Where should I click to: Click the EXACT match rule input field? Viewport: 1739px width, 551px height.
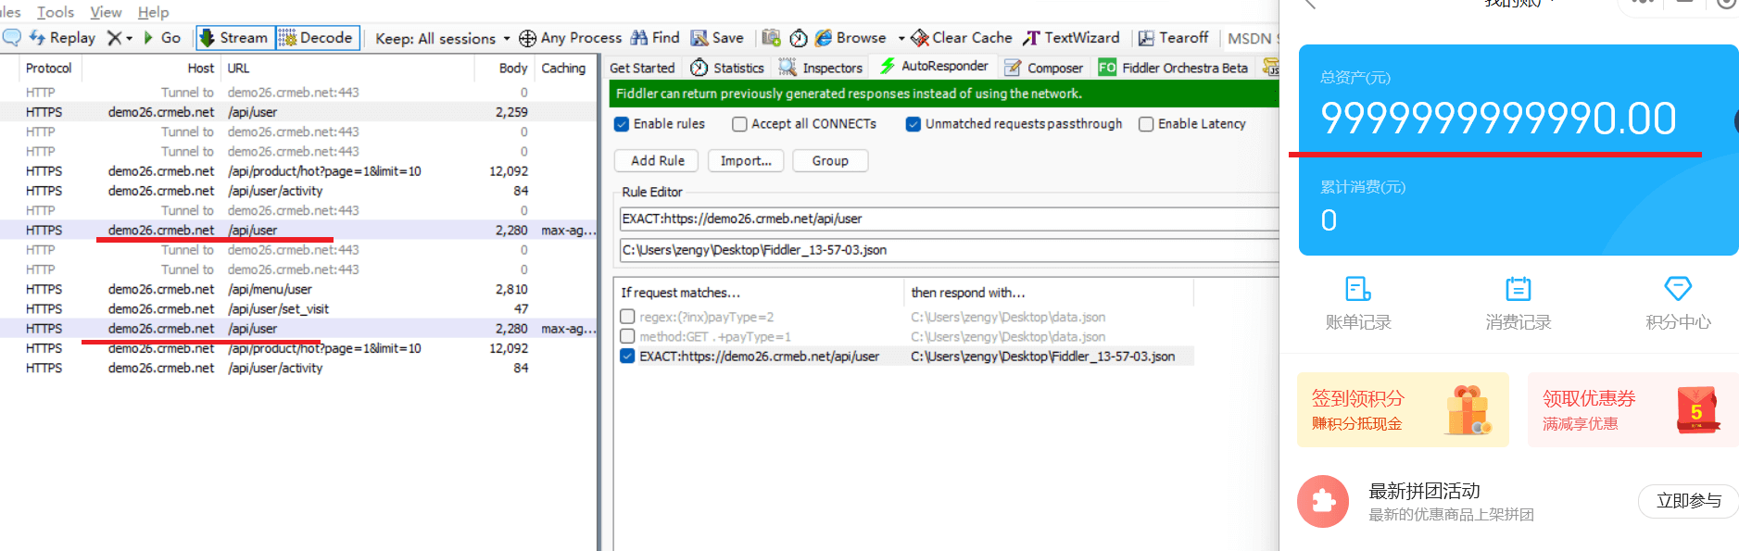coord(949,219)
